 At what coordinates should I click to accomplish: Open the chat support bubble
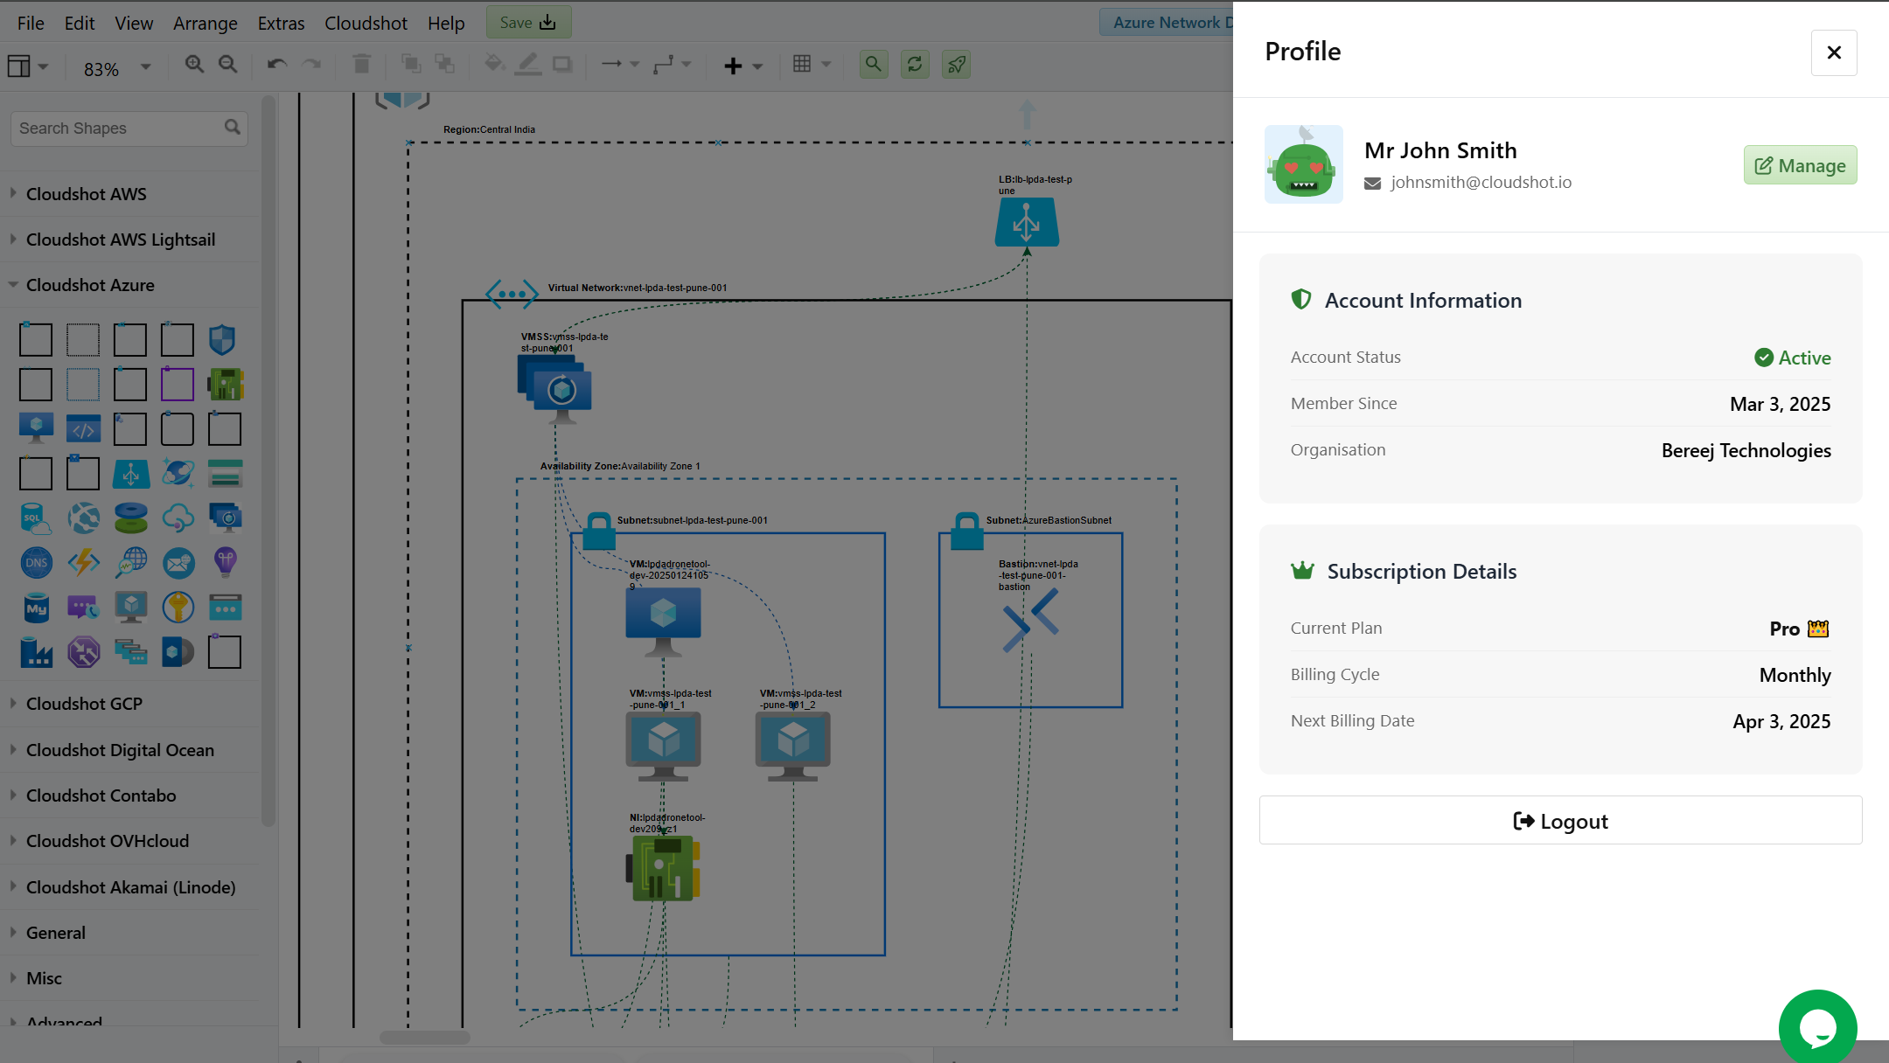1817,1028
